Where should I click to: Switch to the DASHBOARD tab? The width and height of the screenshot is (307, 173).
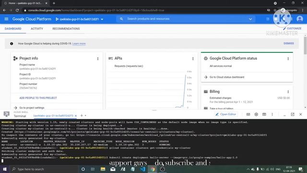point(13,29)
